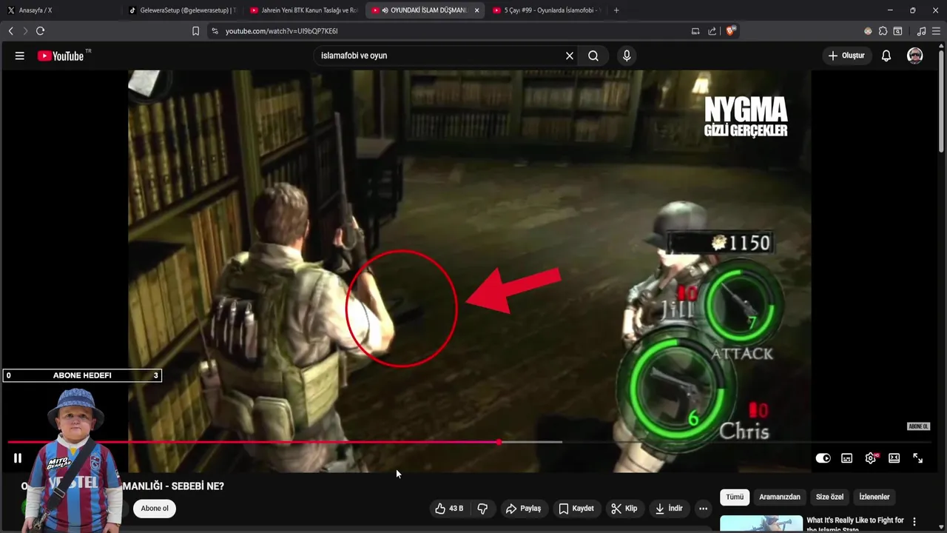Like the video (43 B)
Viewport: 947px width, 533px height.
click(450, 509)
